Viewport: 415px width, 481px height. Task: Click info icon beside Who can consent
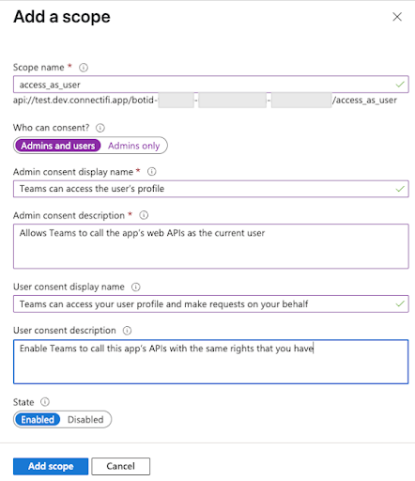point(100,128)
